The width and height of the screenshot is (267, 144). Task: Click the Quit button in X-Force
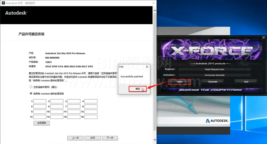(x=246, y=82)
